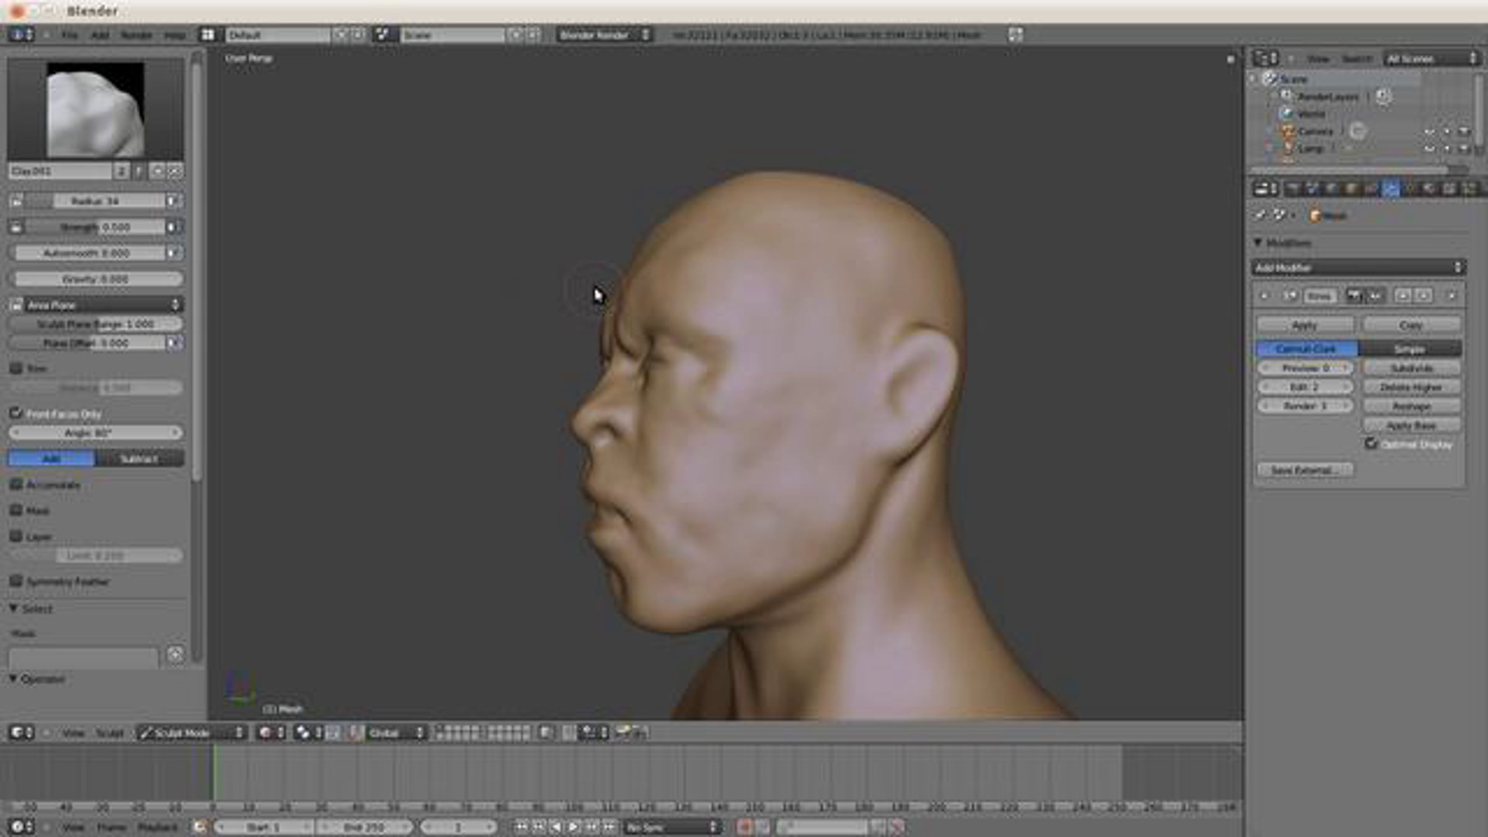Viewport: 1488px width, 837px height.
Task: Click the World icon in outliner
Action: pos(1286,113)
